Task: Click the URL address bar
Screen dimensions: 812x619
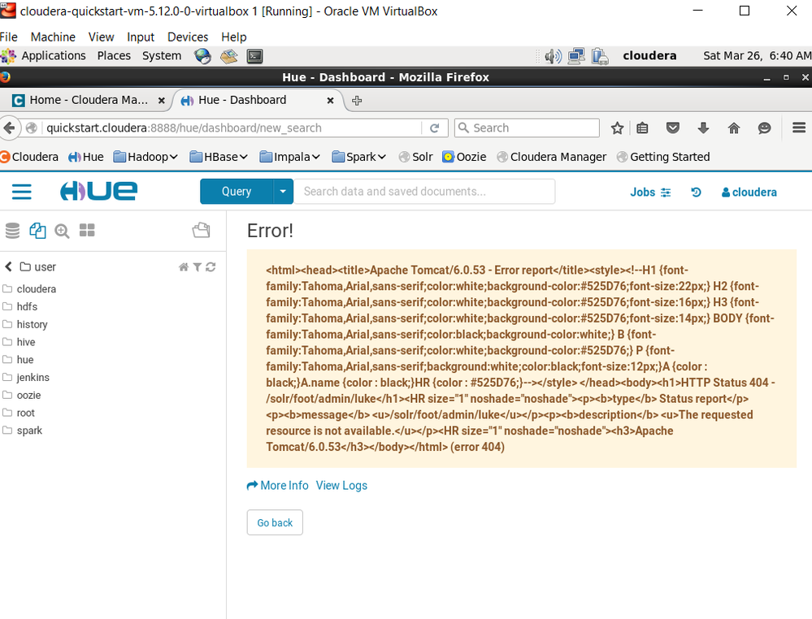Action: 232,128
